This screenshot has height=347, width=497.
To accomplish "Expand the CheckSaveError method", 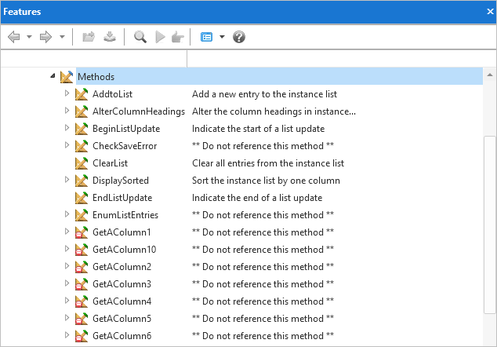I will click(67, 145).
